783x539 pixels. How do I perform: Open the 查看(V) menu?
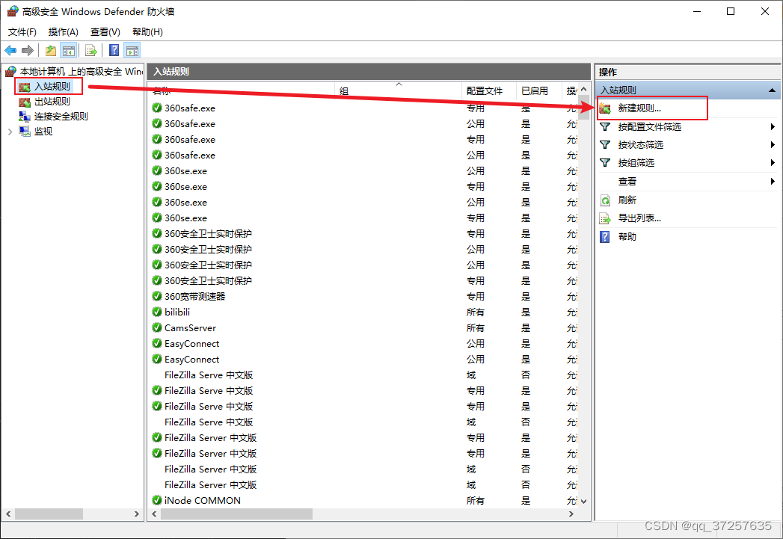click(x=105, y=32)
